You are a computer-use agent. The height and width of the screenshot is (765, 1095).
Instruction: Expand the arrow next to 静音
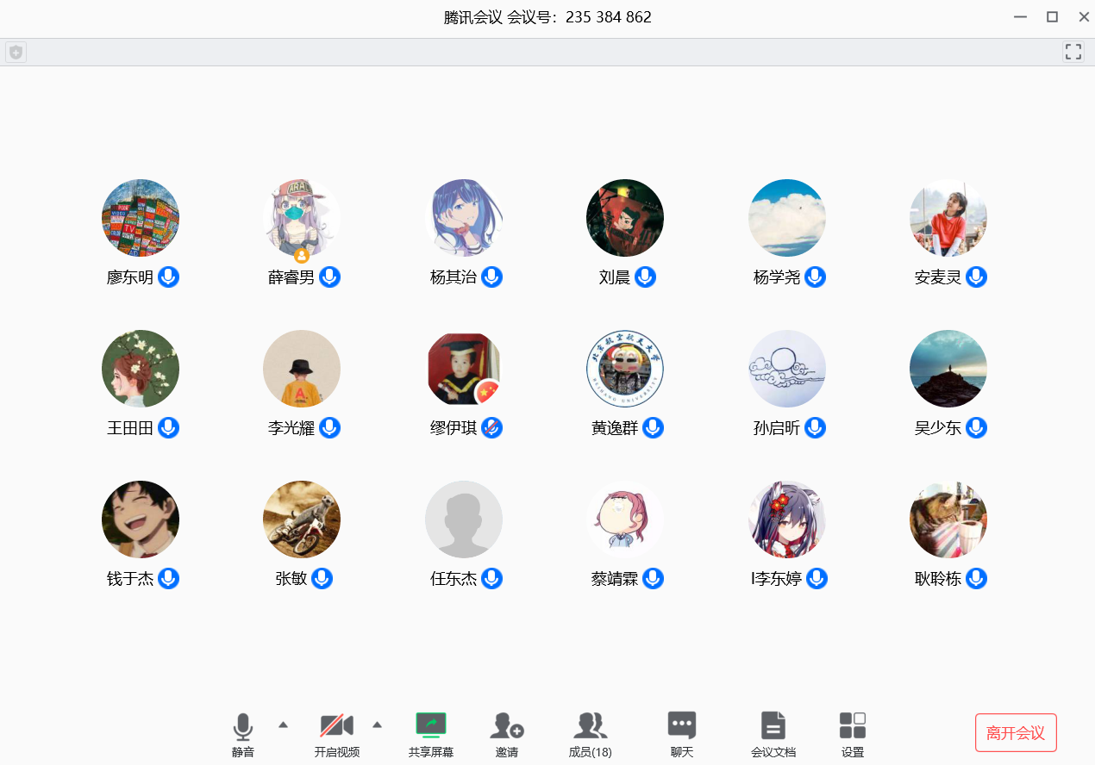coord(283,725)
